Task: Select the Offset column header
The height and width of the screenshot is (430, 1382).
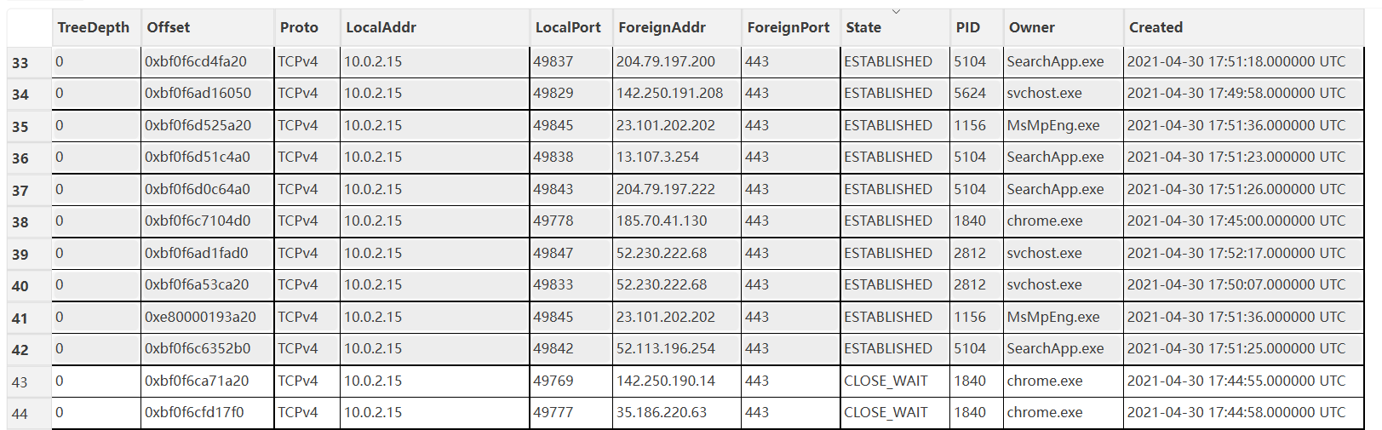Action: [x=169, y=27]
